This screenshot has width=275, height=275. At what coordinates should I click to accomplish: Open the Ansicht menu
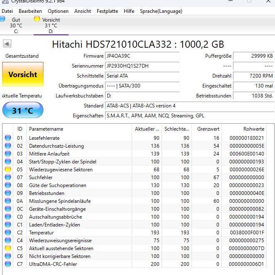click(x=83, y=11)
